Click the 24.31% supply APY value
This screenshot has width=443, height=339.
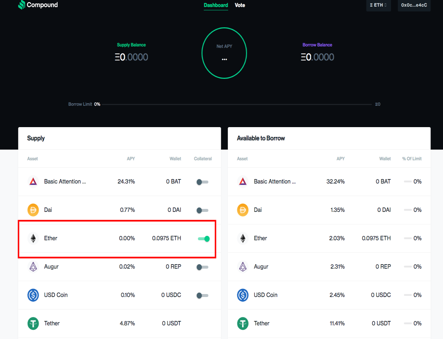pos(126,181)
